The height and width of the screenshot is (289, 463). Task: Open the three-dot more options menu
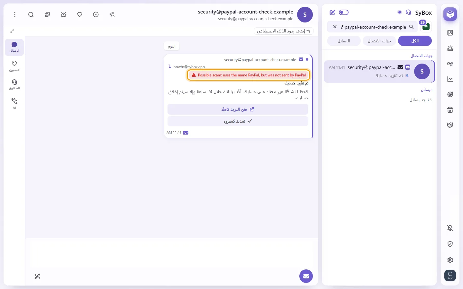point(15,14)
